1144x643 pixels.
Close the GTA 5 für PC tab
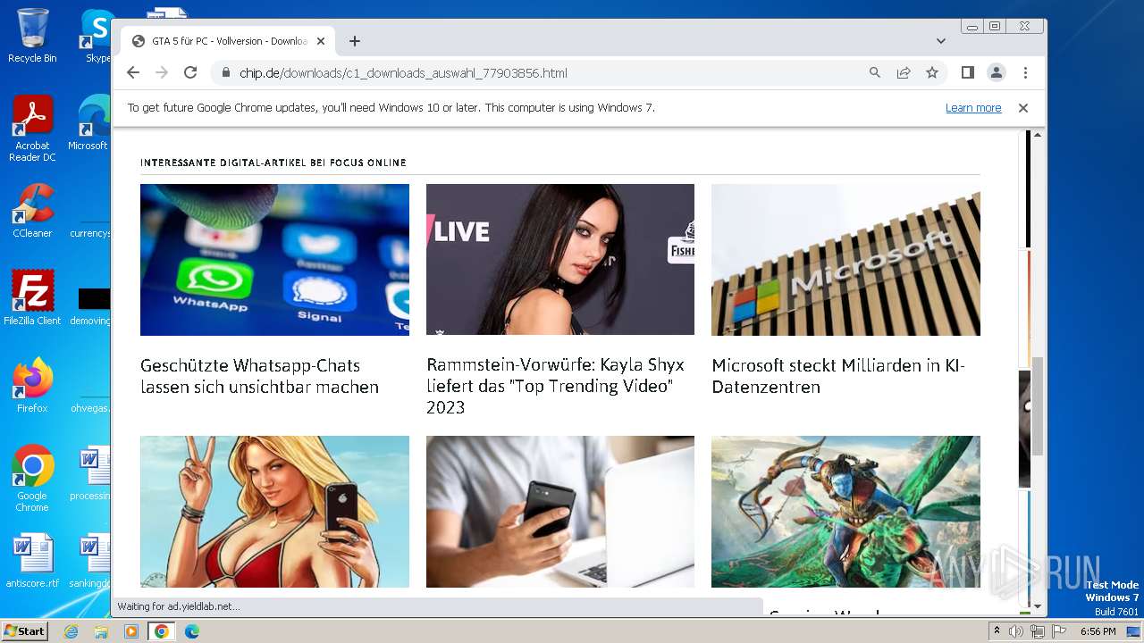point(321,41)
